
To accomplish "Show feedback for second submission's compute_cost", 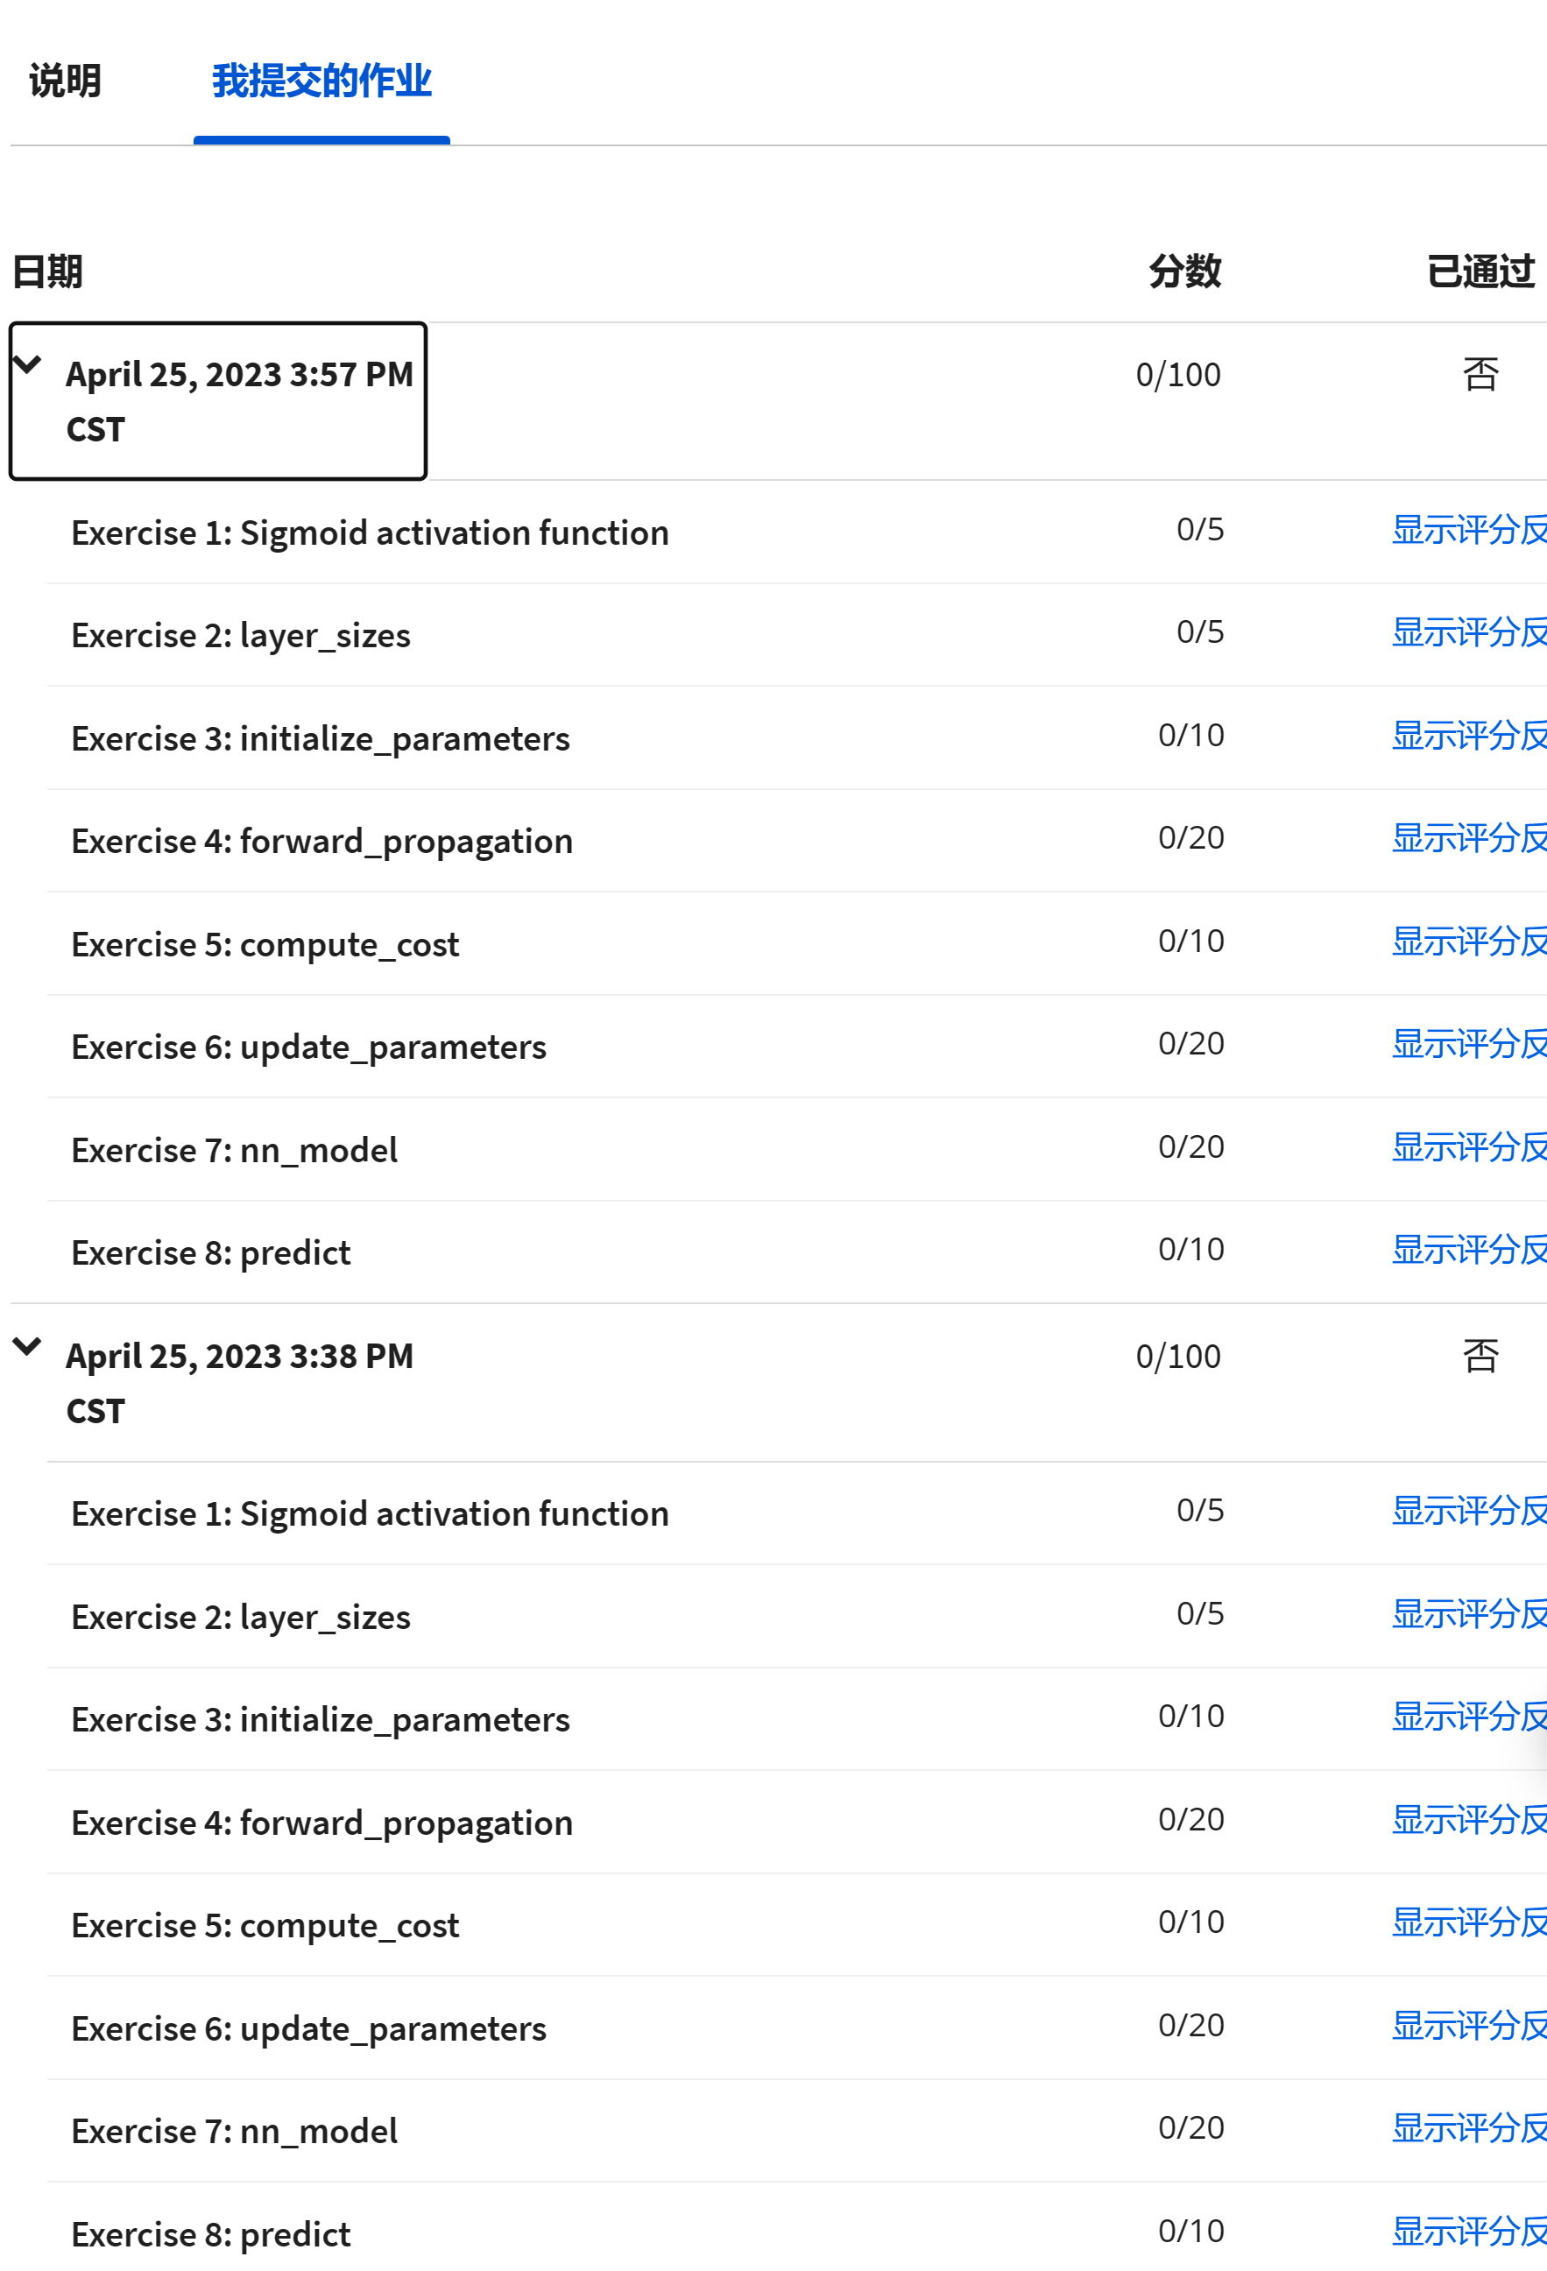I will pyautogui.click(x=1468, y=1922).
